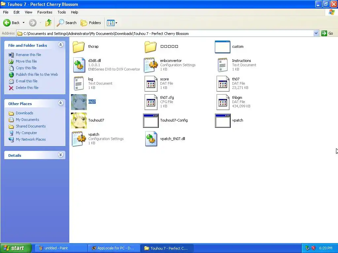
Task: Select the enbconvertor configuration settings file
Action: tap(151, 65)
